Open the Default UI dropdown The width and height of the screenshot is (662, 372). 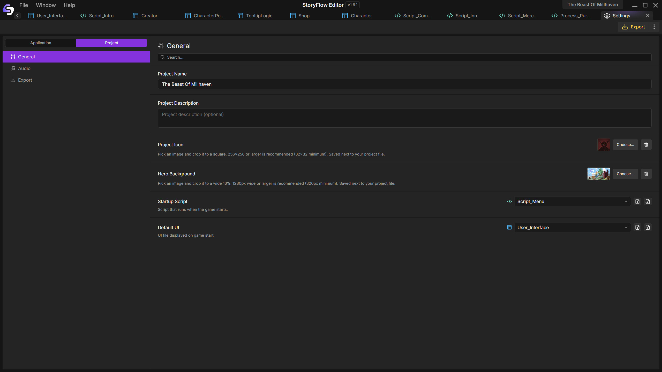[573, 227]
